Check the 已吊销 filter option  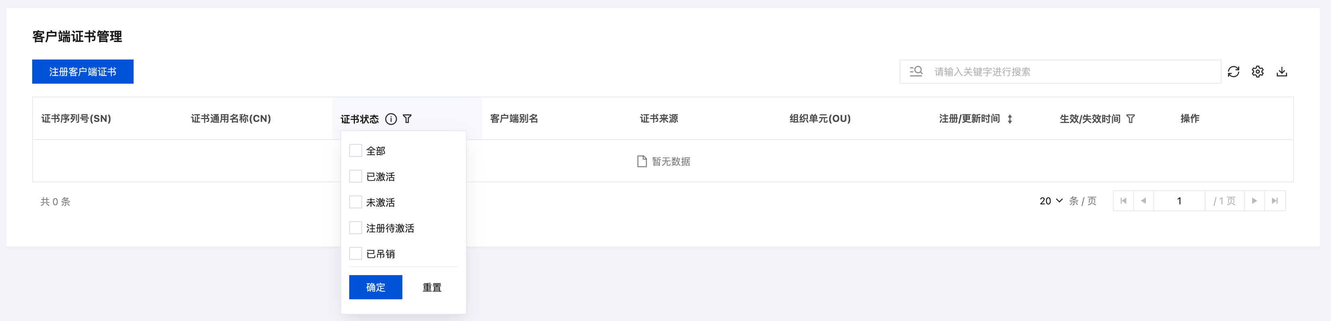pos(356,254)
